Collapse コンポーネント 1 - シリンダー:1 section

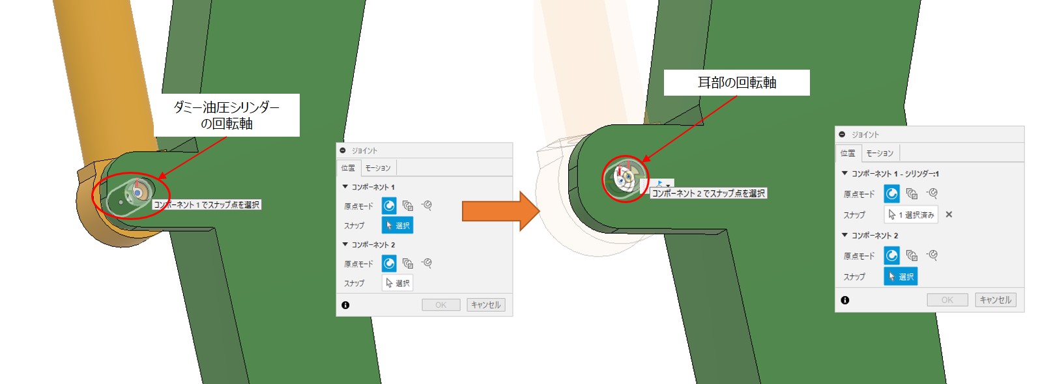pyautogui.click(x=844, y=174)
